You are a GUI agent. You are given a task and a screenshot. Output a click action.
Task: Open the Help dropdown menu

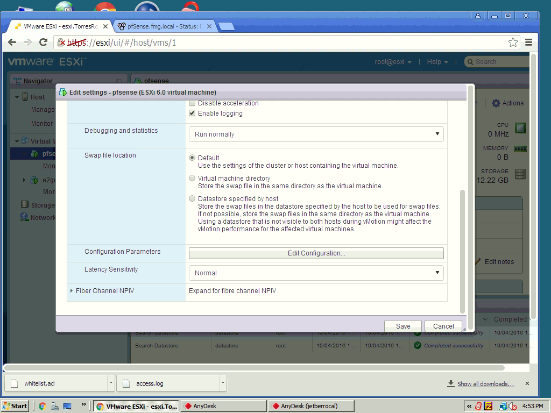click(437, 62)
